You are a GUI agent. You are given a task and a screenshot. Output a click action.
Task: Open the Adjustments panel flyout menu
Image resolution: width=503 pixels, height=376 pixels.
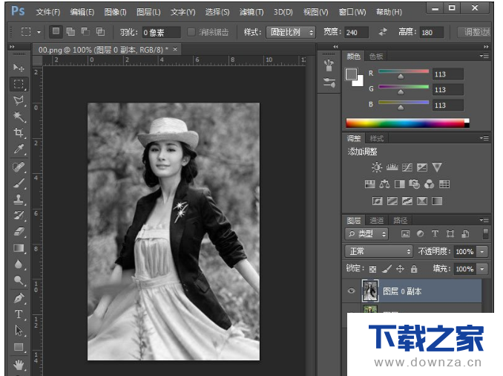point(484,138)
